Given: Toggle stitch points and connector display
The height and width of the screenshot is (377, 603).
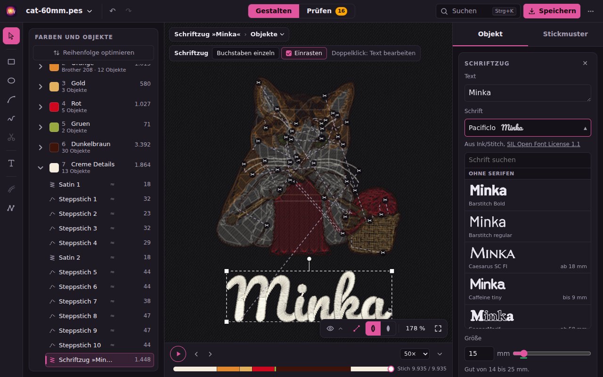Looking at the screenshot, I should (x=357, y=328).
